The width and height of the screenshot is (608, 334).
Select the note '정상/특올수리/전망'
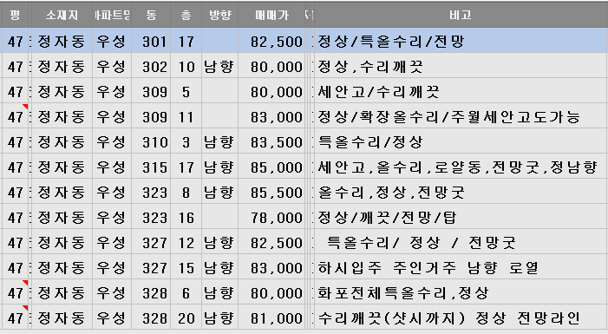pyautogui.click(x=391, y=42)
